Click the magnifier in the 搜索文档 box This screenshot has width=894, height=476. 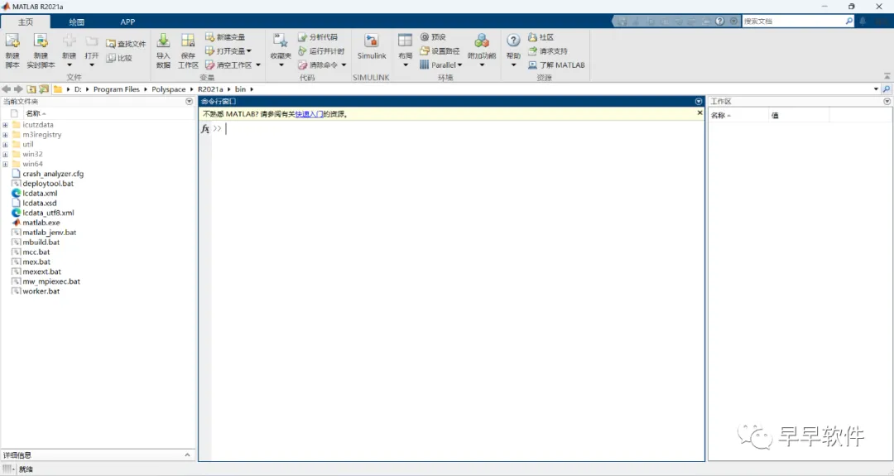click(849, 21)
